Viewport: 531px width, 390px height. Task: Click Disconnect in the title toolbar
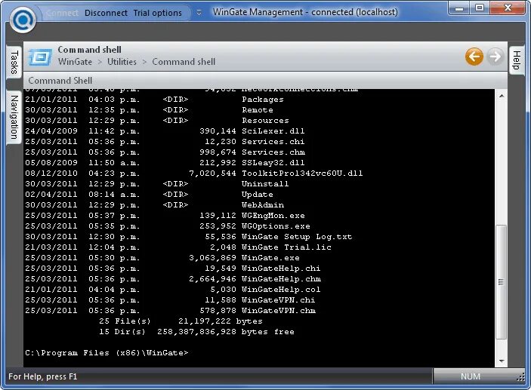(106, 13)
